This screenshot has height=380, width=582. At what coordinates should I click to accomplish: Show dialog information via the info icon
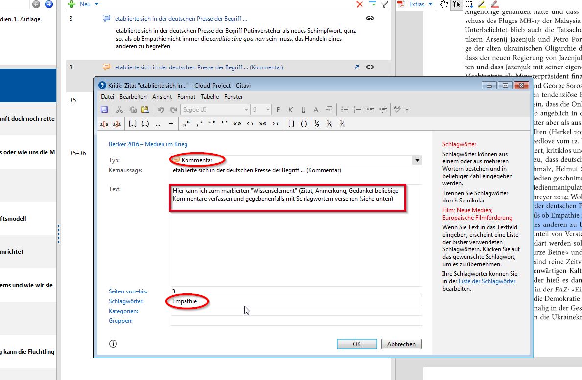(113, 344)
